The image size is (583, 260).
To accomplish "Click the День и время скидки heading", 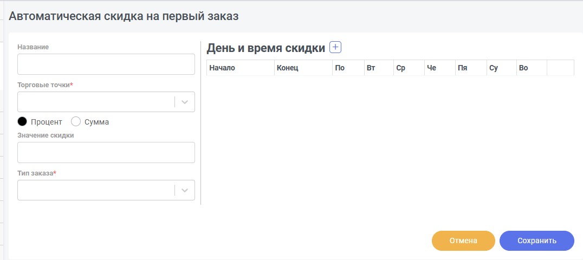I will pos(266,48).
